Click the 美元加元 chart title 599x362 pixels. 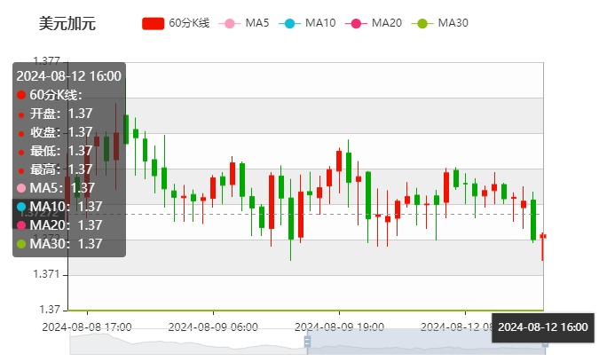(67, 24)
